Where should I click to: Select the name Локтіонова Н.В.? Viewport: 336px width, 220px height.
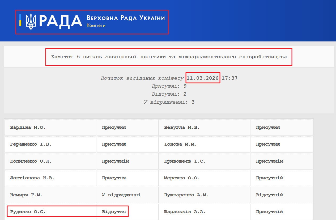tap(32, 178)
